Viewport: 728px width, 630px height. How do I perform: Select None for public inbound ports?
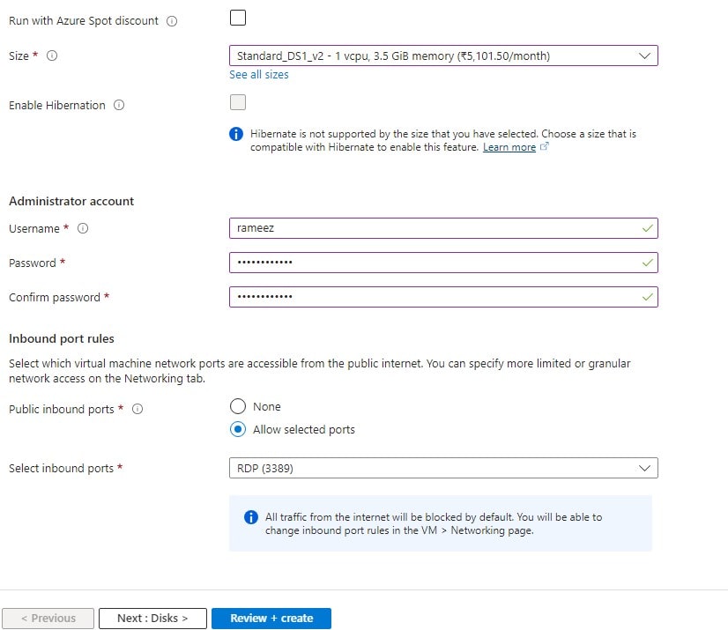click(238, 406)
